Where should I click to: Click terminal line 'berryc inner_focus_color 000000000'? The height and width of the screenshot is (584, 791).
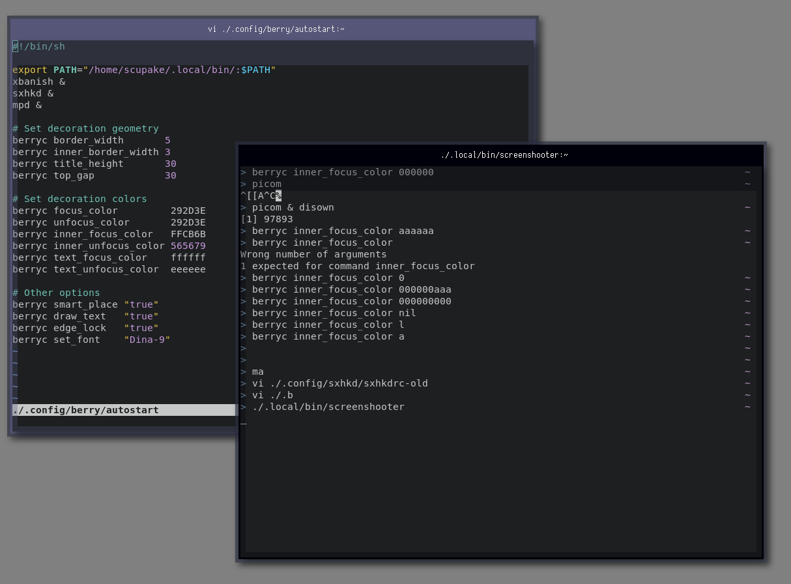(346, 301)
